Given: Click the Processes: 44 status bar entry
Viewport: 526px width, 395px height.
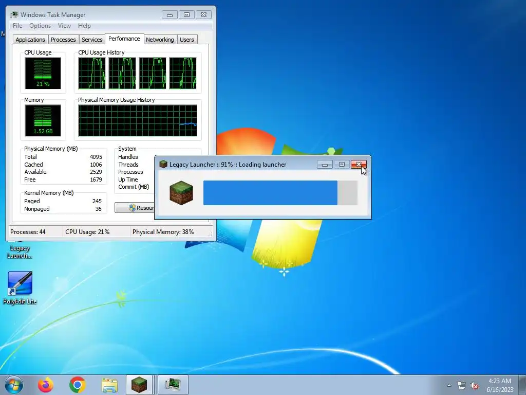Looking at the screenshot, I should (x=28, y=232).
